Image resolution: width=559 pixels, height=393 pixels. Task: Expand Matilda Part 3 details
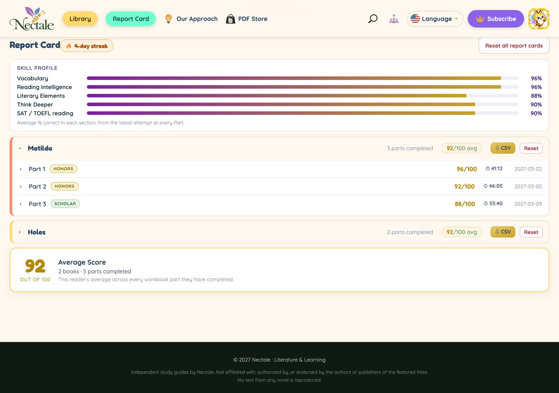[x=21, y=204]
